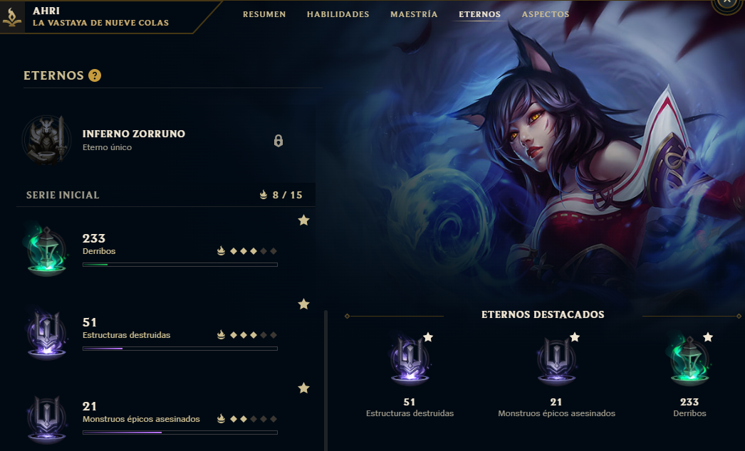Go to the Maestría tab
745x451 pixels.
(x=414, y=14)
